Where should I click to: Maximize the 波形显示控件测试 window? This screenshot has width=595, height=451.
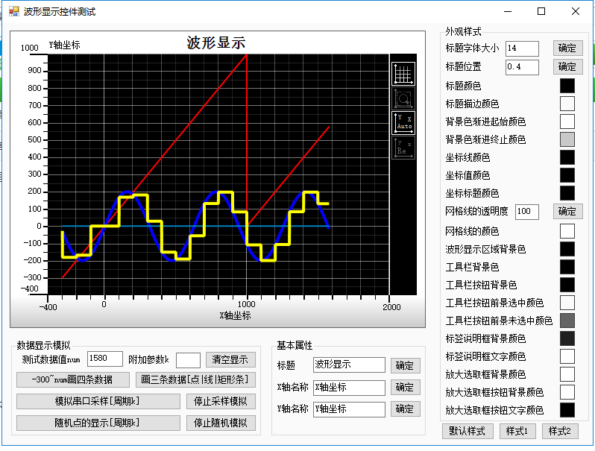(x=541, y=11)
